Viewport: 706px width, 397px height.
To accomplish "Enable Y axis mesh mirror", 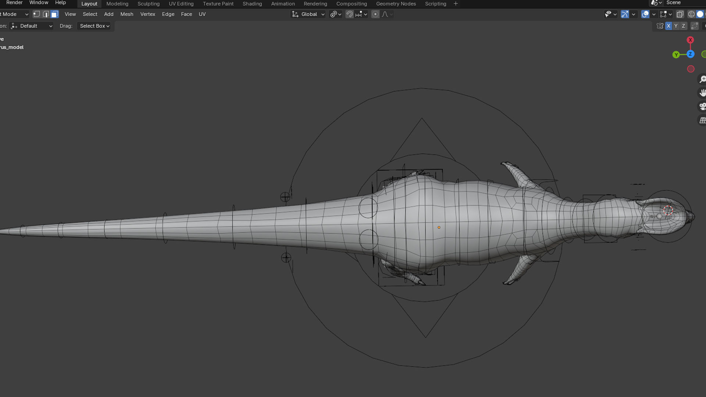I will [x=676, y=26].
